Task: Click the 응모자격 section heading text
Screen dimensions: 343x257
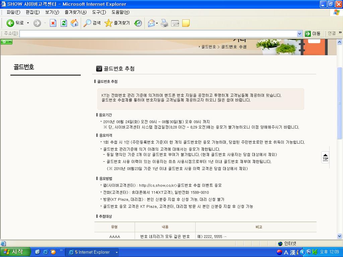Action: pyautogui.click(x=106, y=135)
